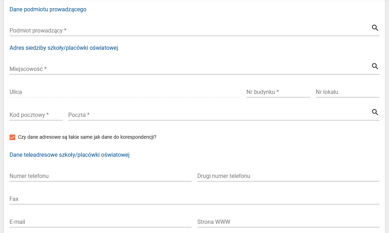
Task: Click search icon for Podmiot prowadzący
Action: 375,28
